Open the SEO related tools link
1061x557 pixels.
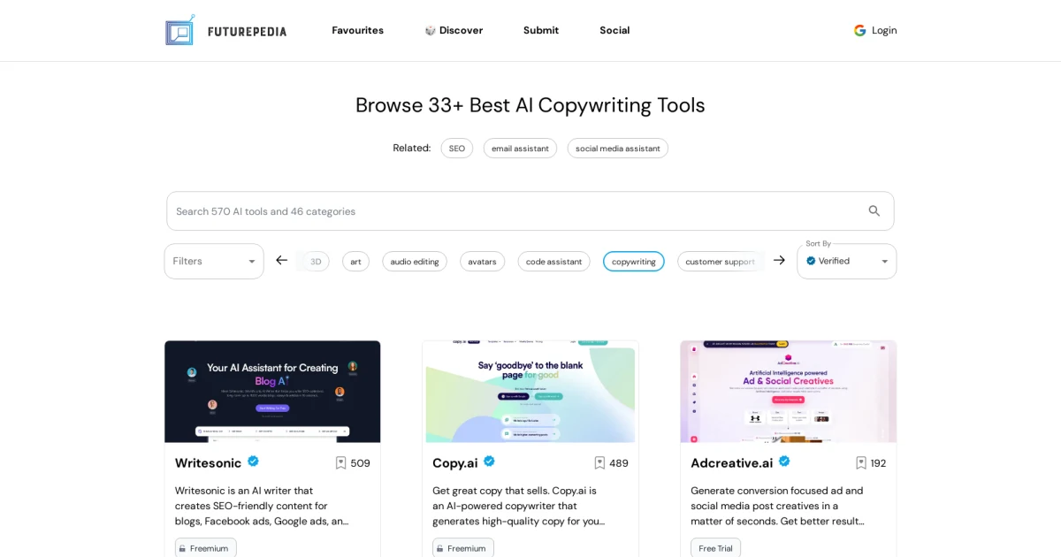click(x=456, y=148)
